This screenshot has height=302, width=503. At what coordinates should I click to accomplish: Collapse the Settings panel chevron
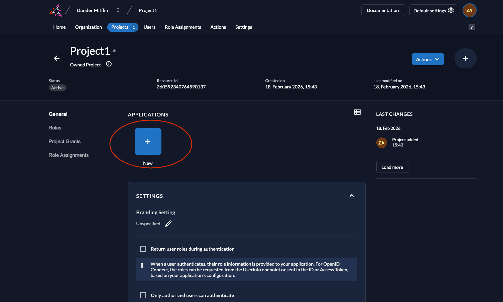pos(352,196)
